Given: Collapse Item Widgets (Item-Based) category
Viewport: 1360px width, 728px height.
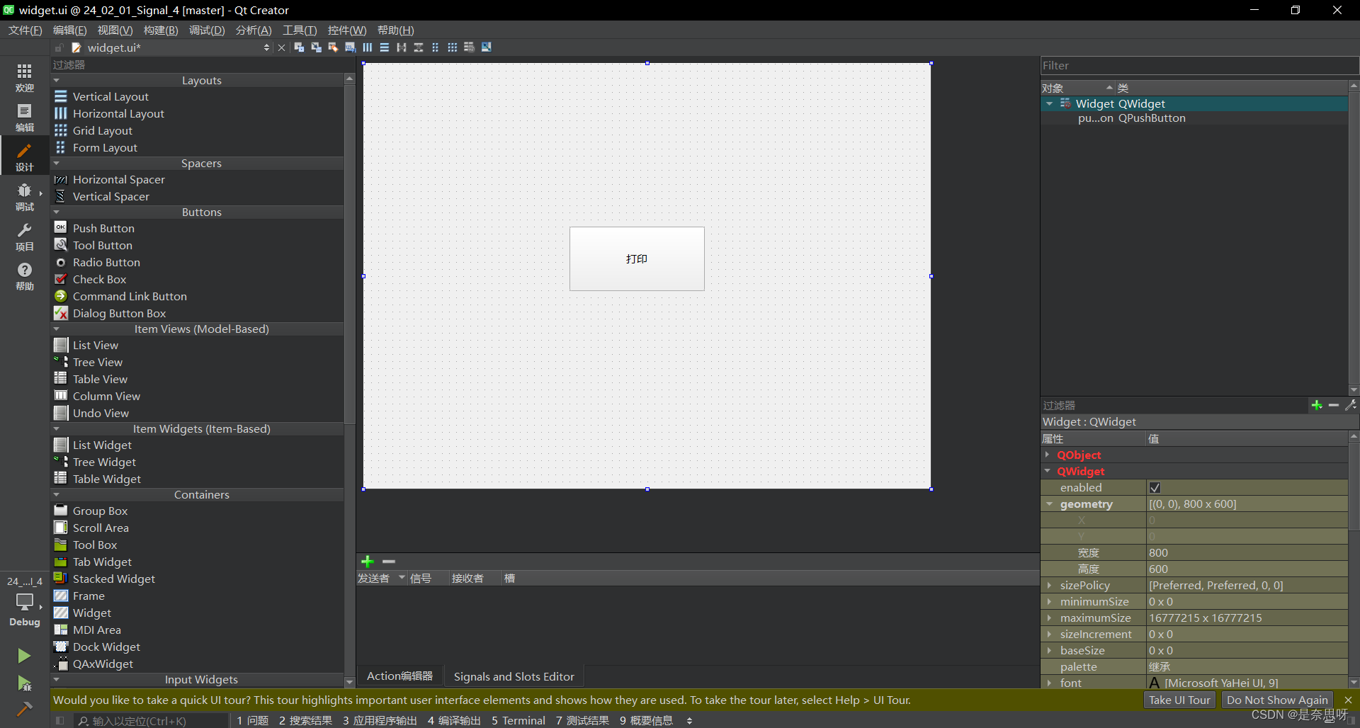Looking at the screenshot, I should pos(57,429).
